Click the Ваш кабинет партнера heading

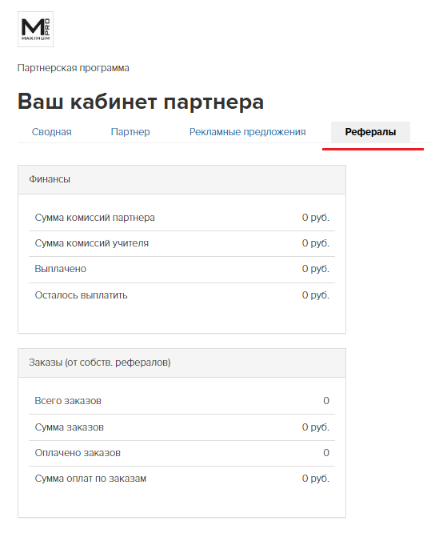click(141, 102)
